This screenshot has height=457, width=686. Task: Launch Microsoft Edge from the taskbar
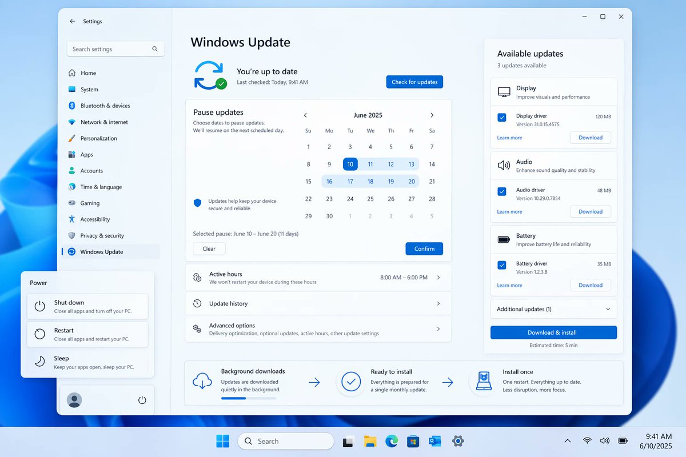click(392, 441)
